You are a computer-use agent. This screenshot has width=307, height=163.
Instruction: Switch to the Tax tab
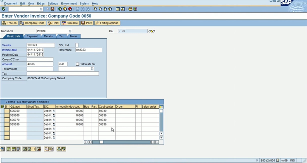[x=61, y=36]
